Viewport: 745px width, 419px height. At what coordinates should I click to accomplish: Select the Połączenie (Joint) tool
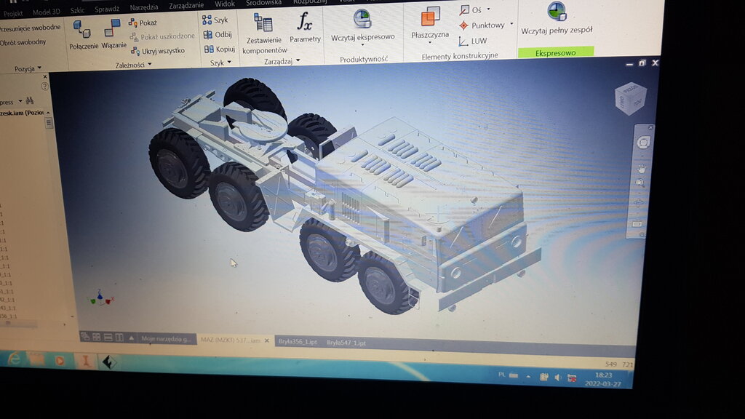click(84, 34)
